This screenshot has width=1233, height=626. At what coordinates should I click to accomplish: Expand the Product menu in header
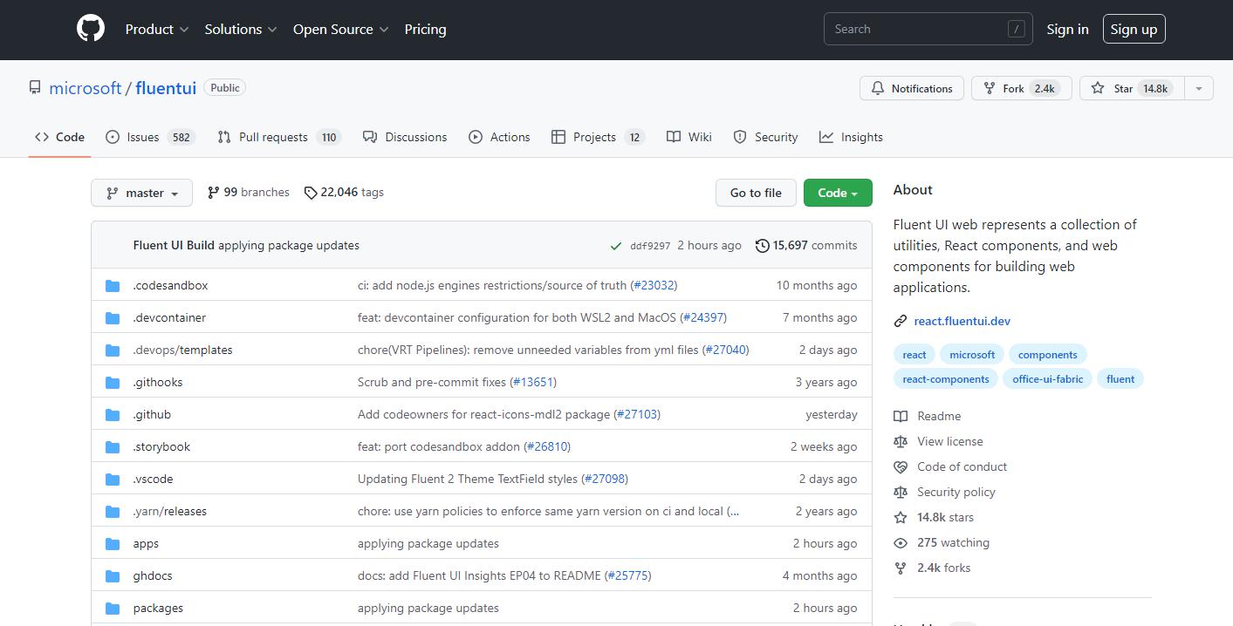(x=157, y=29)
